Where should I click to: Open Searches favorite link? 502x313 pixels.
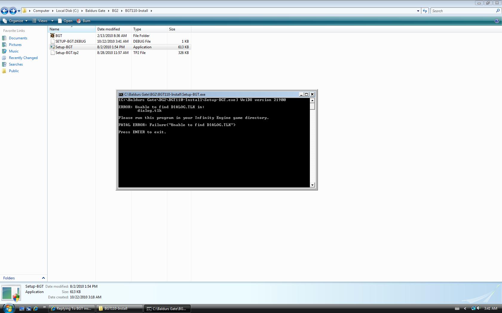16,64
